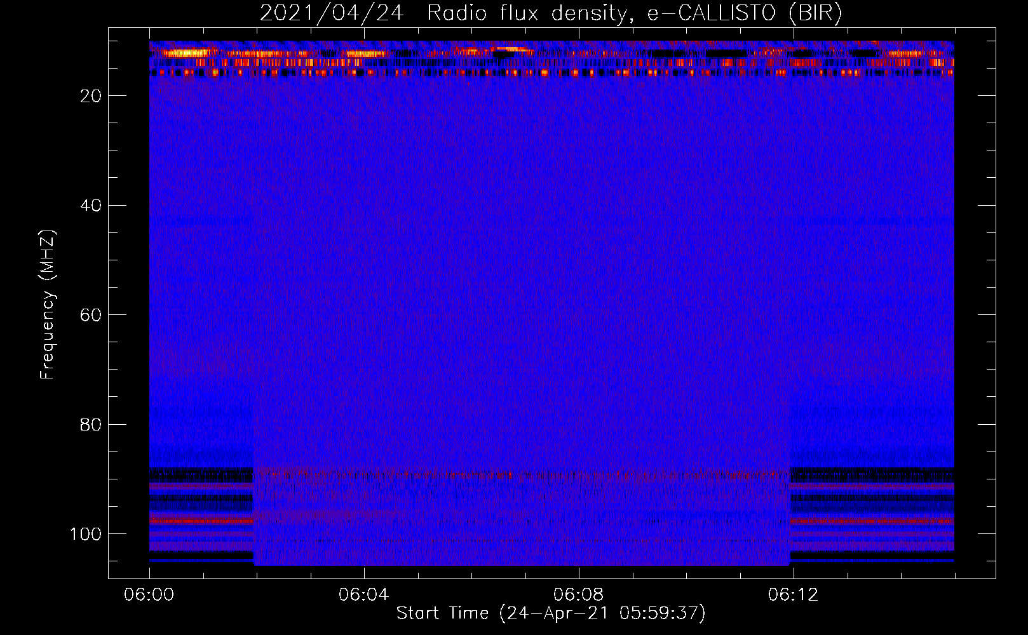Click the plot title '2021/04/24 Radio flux density'
This screenshot has width=1028, height=635.
tap(551, 13)
